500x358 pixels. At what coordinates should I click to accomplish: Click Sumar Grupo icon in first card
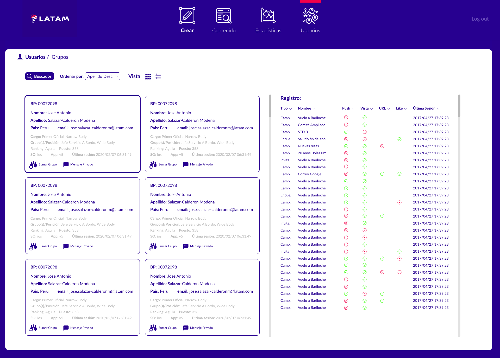tap(33, 165)
